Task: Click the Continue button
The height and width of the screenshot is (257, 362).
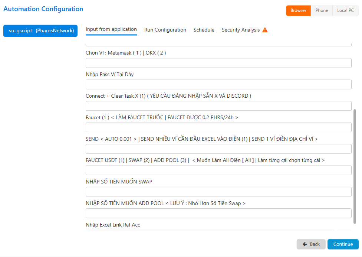Action: coord(343,244)
